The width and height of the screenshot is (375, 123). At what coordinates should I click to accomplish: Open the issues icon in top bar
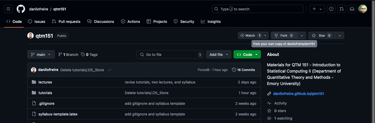click(x=331, y=9)
